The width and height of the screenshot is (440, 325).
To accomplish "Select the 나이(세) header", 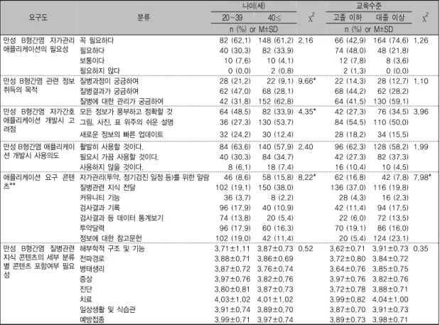I will [x=254, y=6].
